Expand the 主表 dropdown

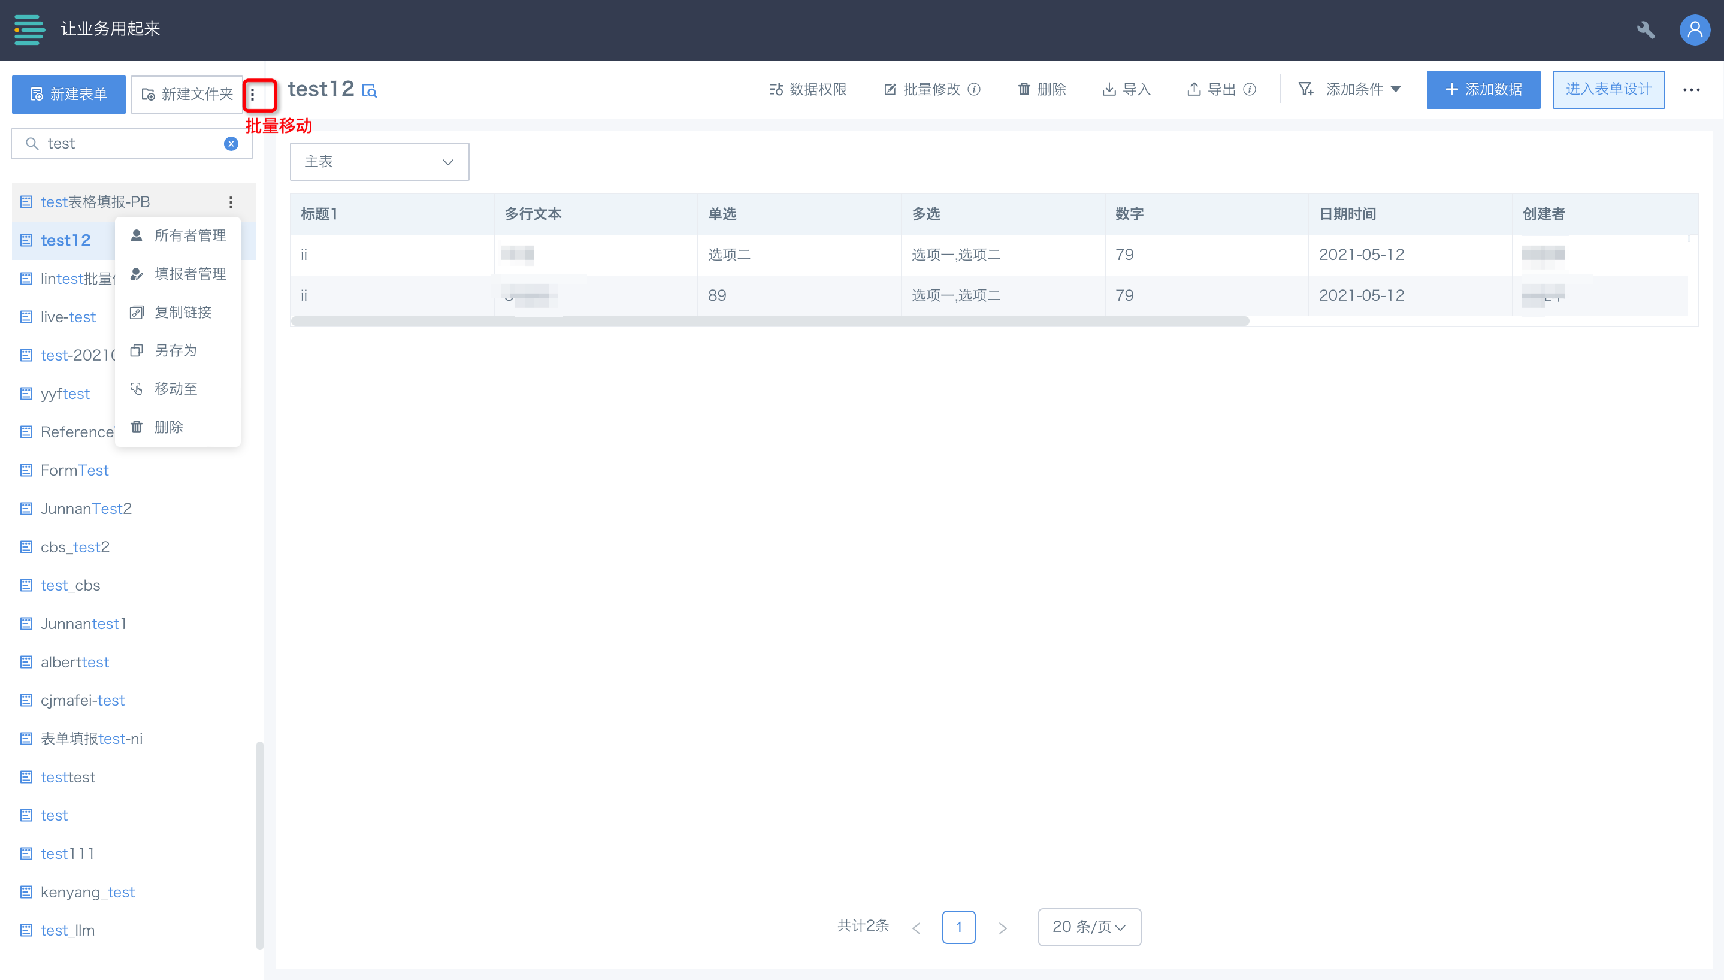pos(379,162)
